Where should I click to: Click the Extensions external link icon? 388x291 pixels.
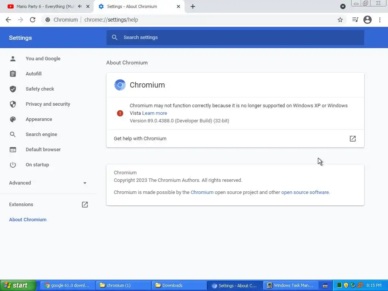(x=85, y=205)
